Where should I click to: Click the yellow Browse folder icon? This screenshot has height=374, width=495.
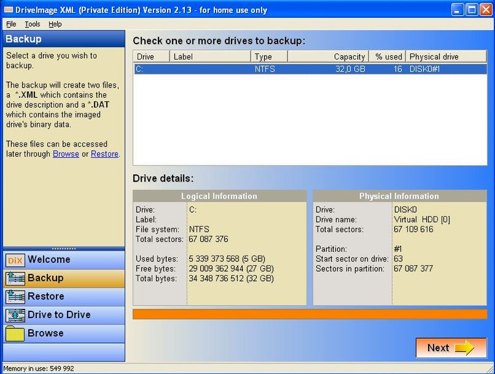click(15, 333)
